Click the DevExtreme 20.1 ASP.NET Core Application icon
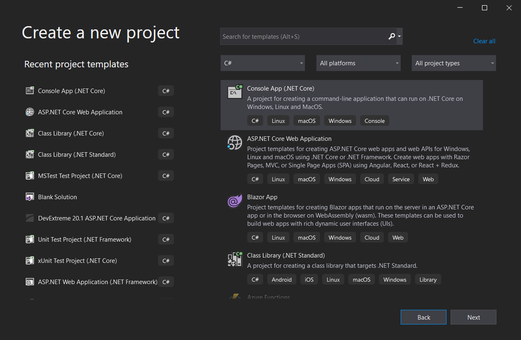This screenshot has height=340, width=521. pos(29,218)
